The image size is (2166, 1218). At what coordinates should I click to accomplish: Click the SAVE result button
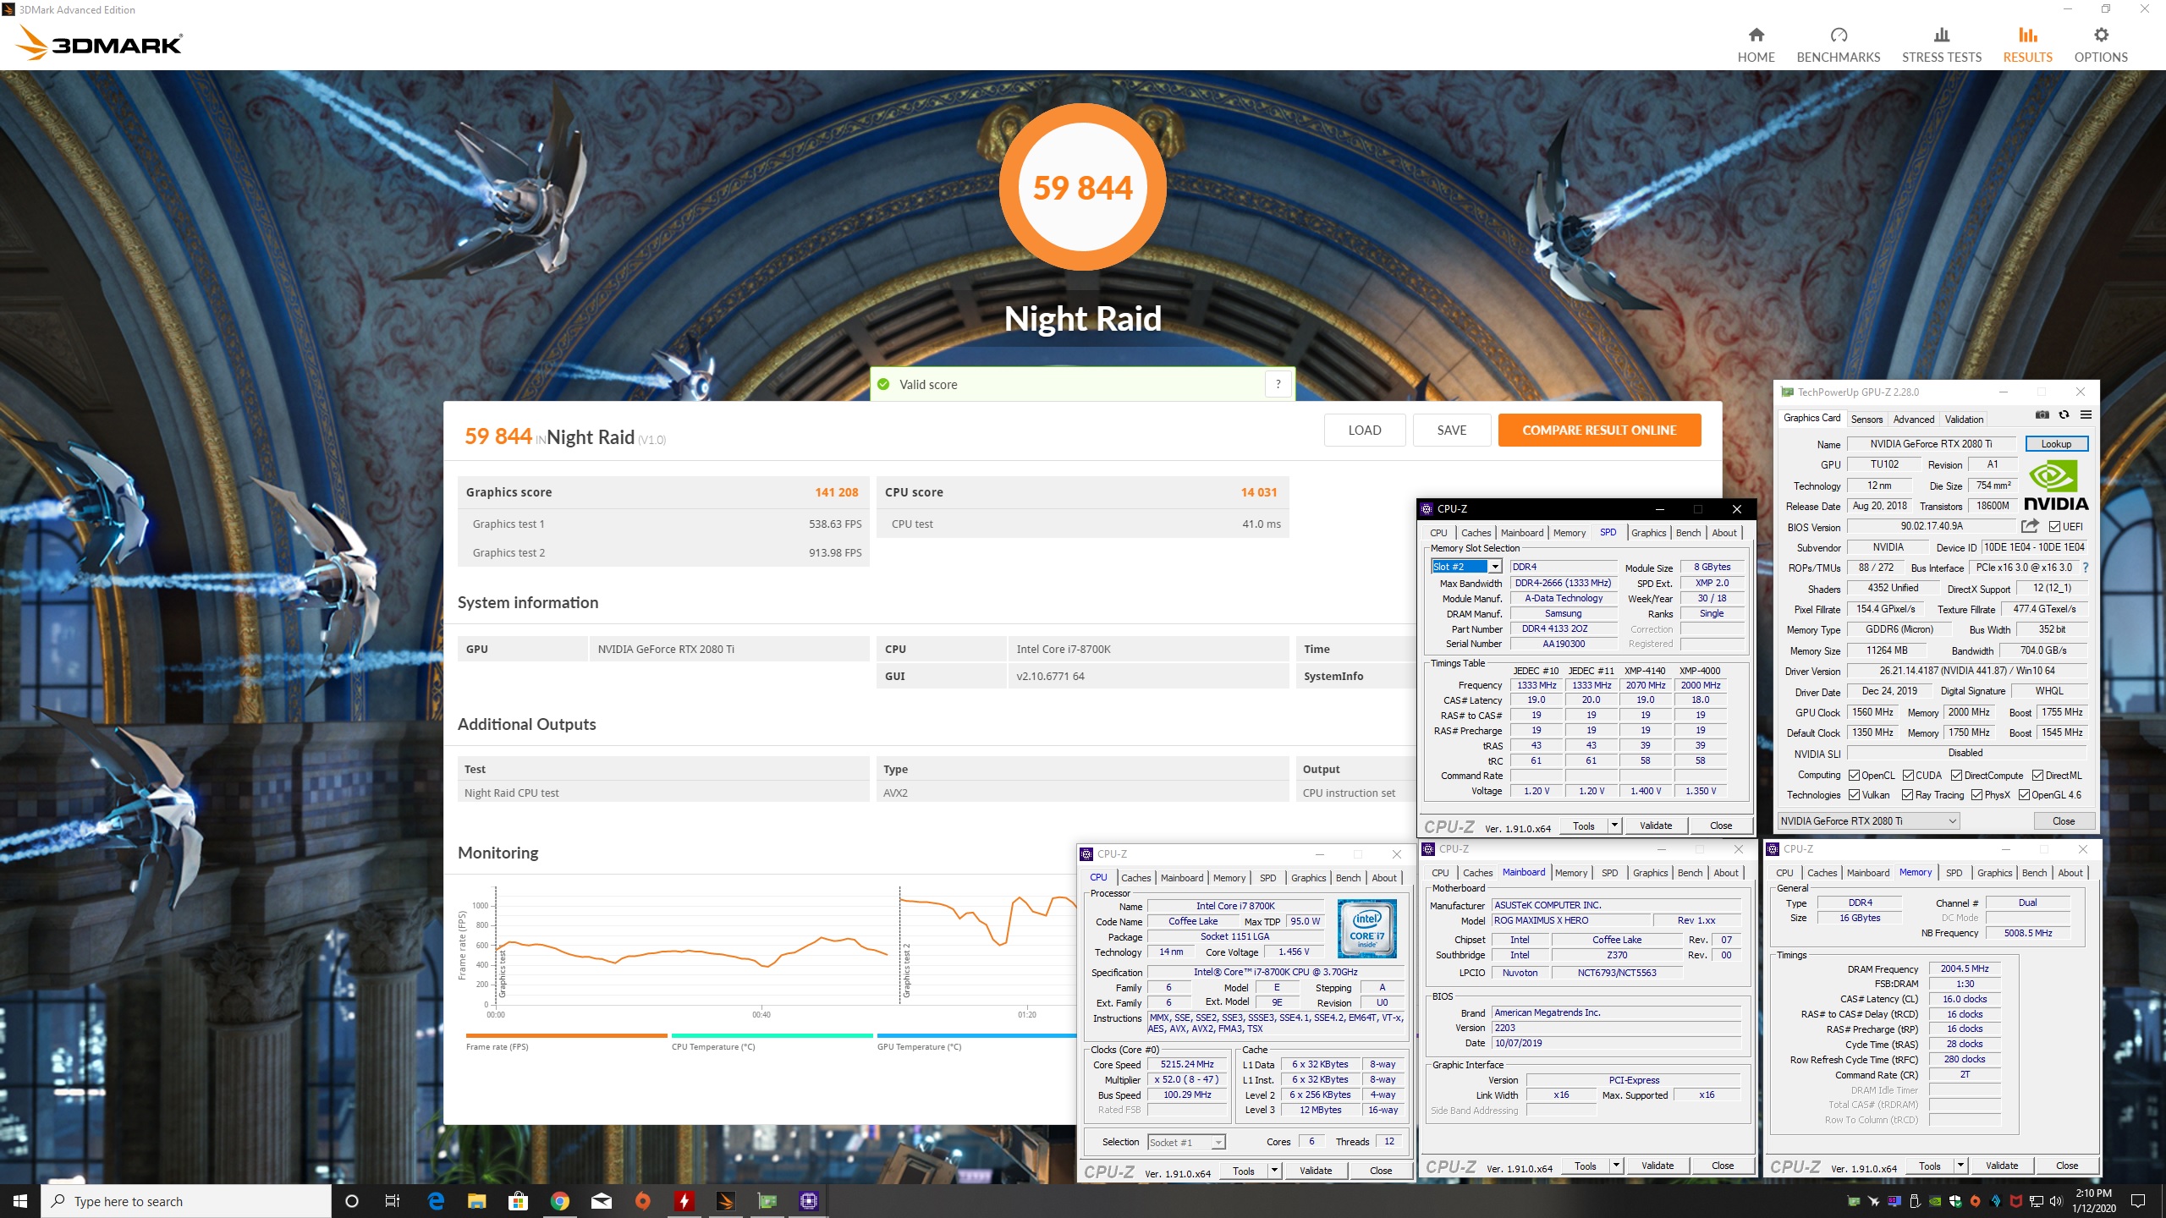pyautogui.click(x=1451, y=431)
